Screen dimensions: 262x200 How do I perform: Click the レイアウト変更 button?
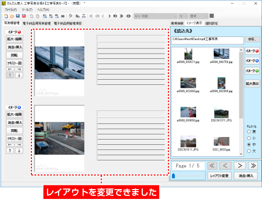(x=219, y=176)
